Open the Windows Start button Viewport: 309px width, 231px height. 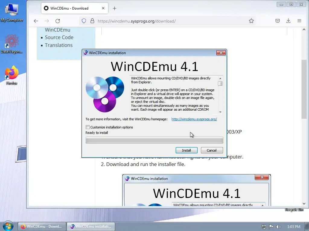point(8,226)
